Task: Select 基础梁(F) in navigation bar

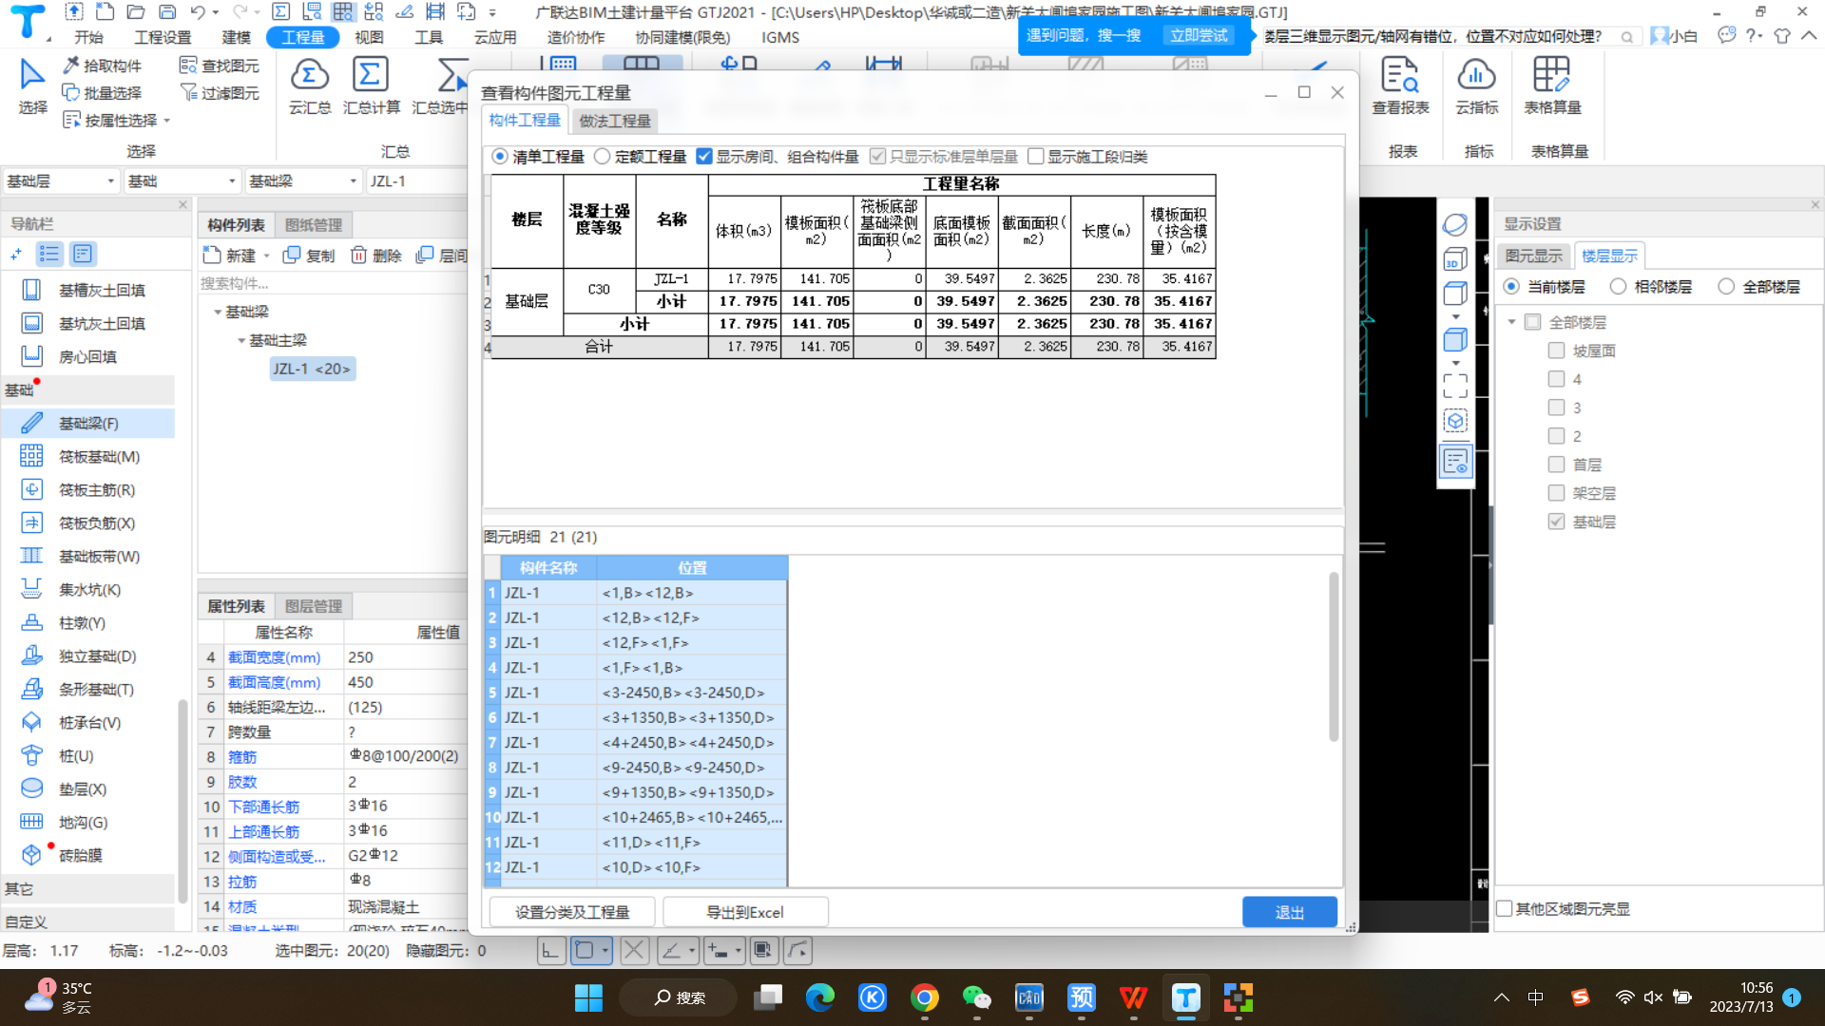Action: coord(87,424)
